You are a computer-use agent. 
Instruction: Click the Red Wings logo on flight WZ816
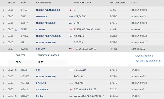pos(71,89)
